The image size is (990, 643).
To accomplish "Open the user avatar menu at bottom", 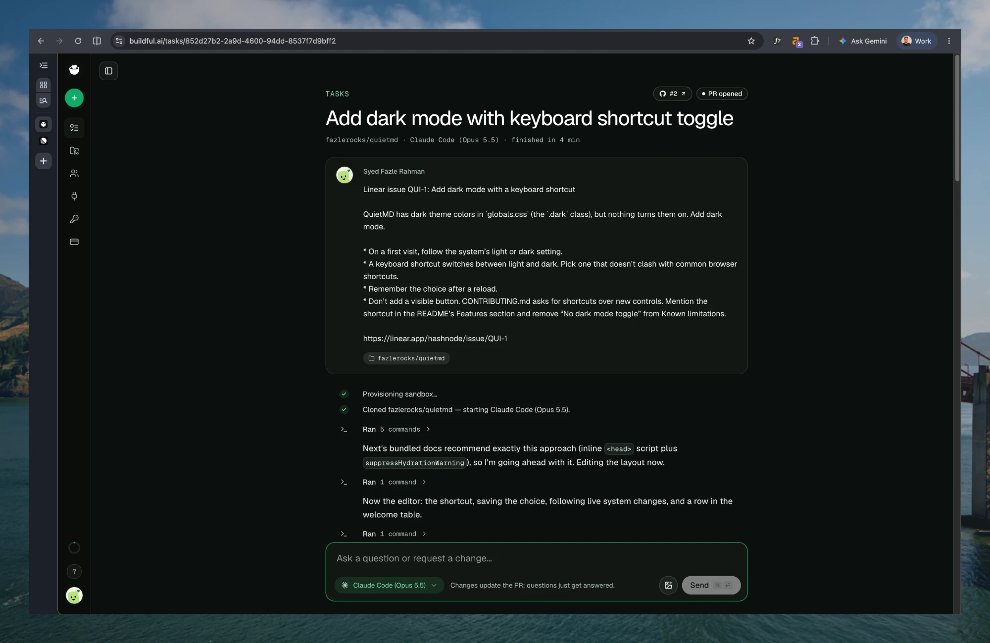I will click(x=74, y=595).
